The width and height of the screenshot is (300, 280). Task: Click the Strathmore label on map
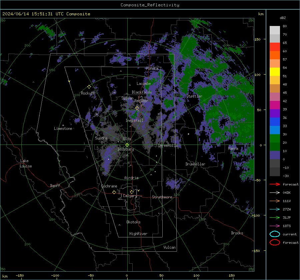click(162, 197)
